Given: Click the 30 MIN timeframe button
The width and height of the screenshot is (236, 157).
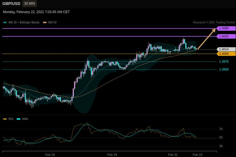Looking at the screenshot, I should (x=29, y=3).
